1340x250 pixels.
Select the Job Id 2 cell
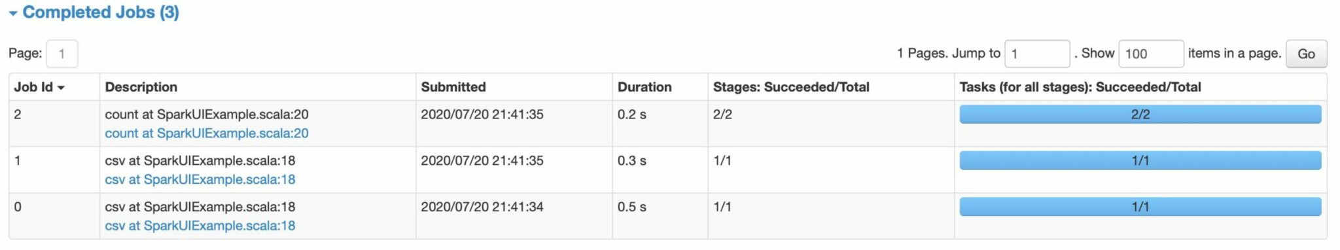(x=54, y=124)
